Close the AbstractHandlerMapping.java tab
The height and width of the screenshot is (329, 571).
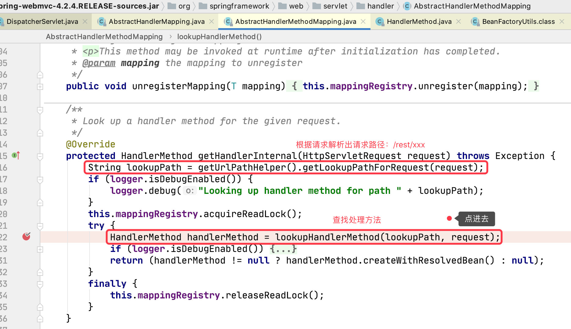point(212,21)
